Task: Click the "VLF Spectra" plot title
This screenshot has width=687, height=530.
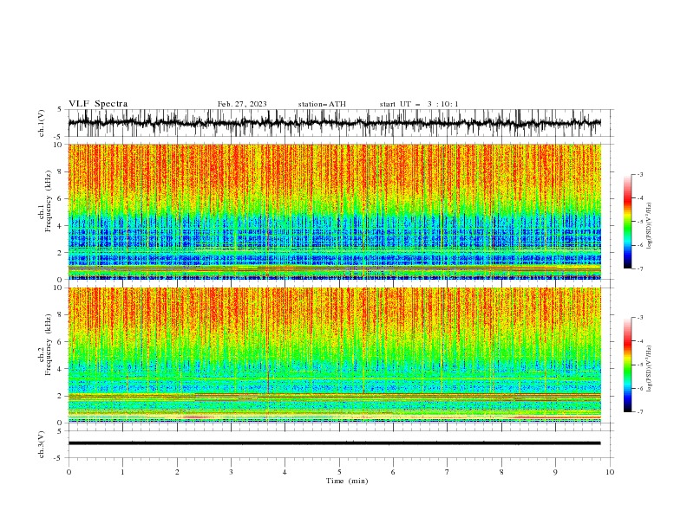Action: click(98, 104)
